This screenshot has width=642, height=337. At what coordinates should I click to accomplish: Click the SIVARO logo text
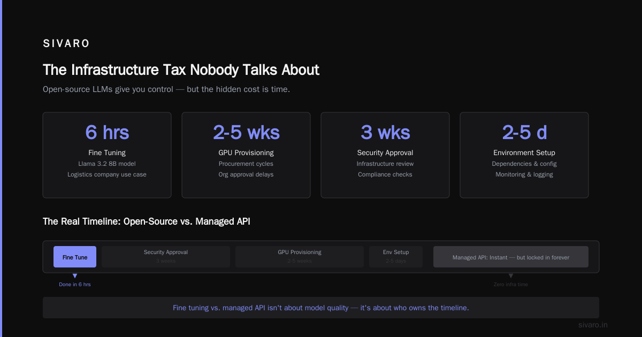pos(66,44)
